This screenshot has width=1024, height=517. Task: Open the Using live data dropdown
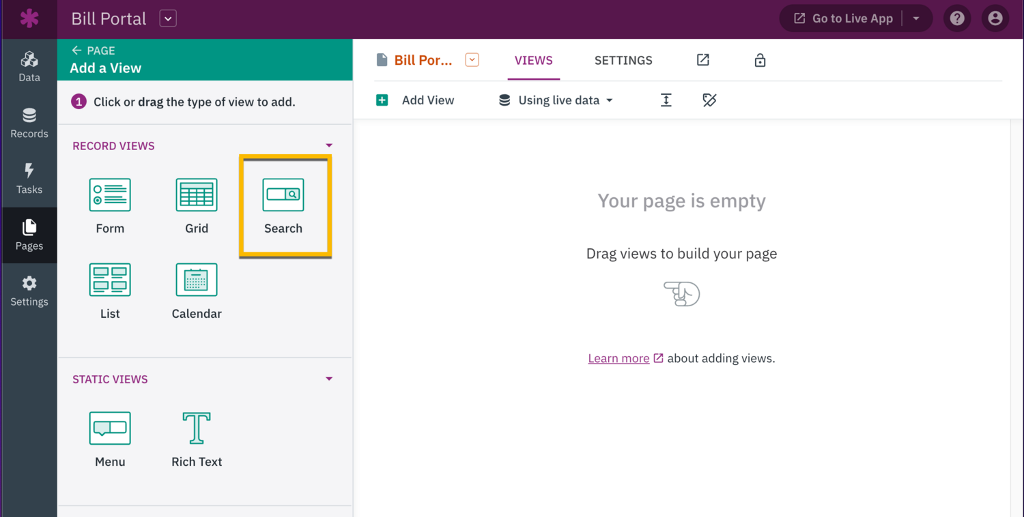click(x=555, y=100)
